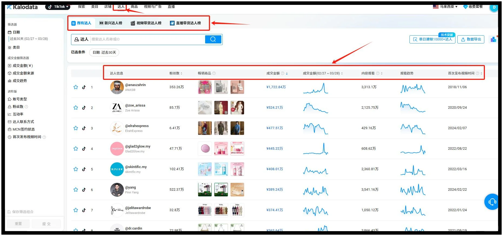The height and width of the screenshot is (236, 503).
Task: Click 单日建联10000+达人 button
Action: pyautogui.click(x=432, y=39)
